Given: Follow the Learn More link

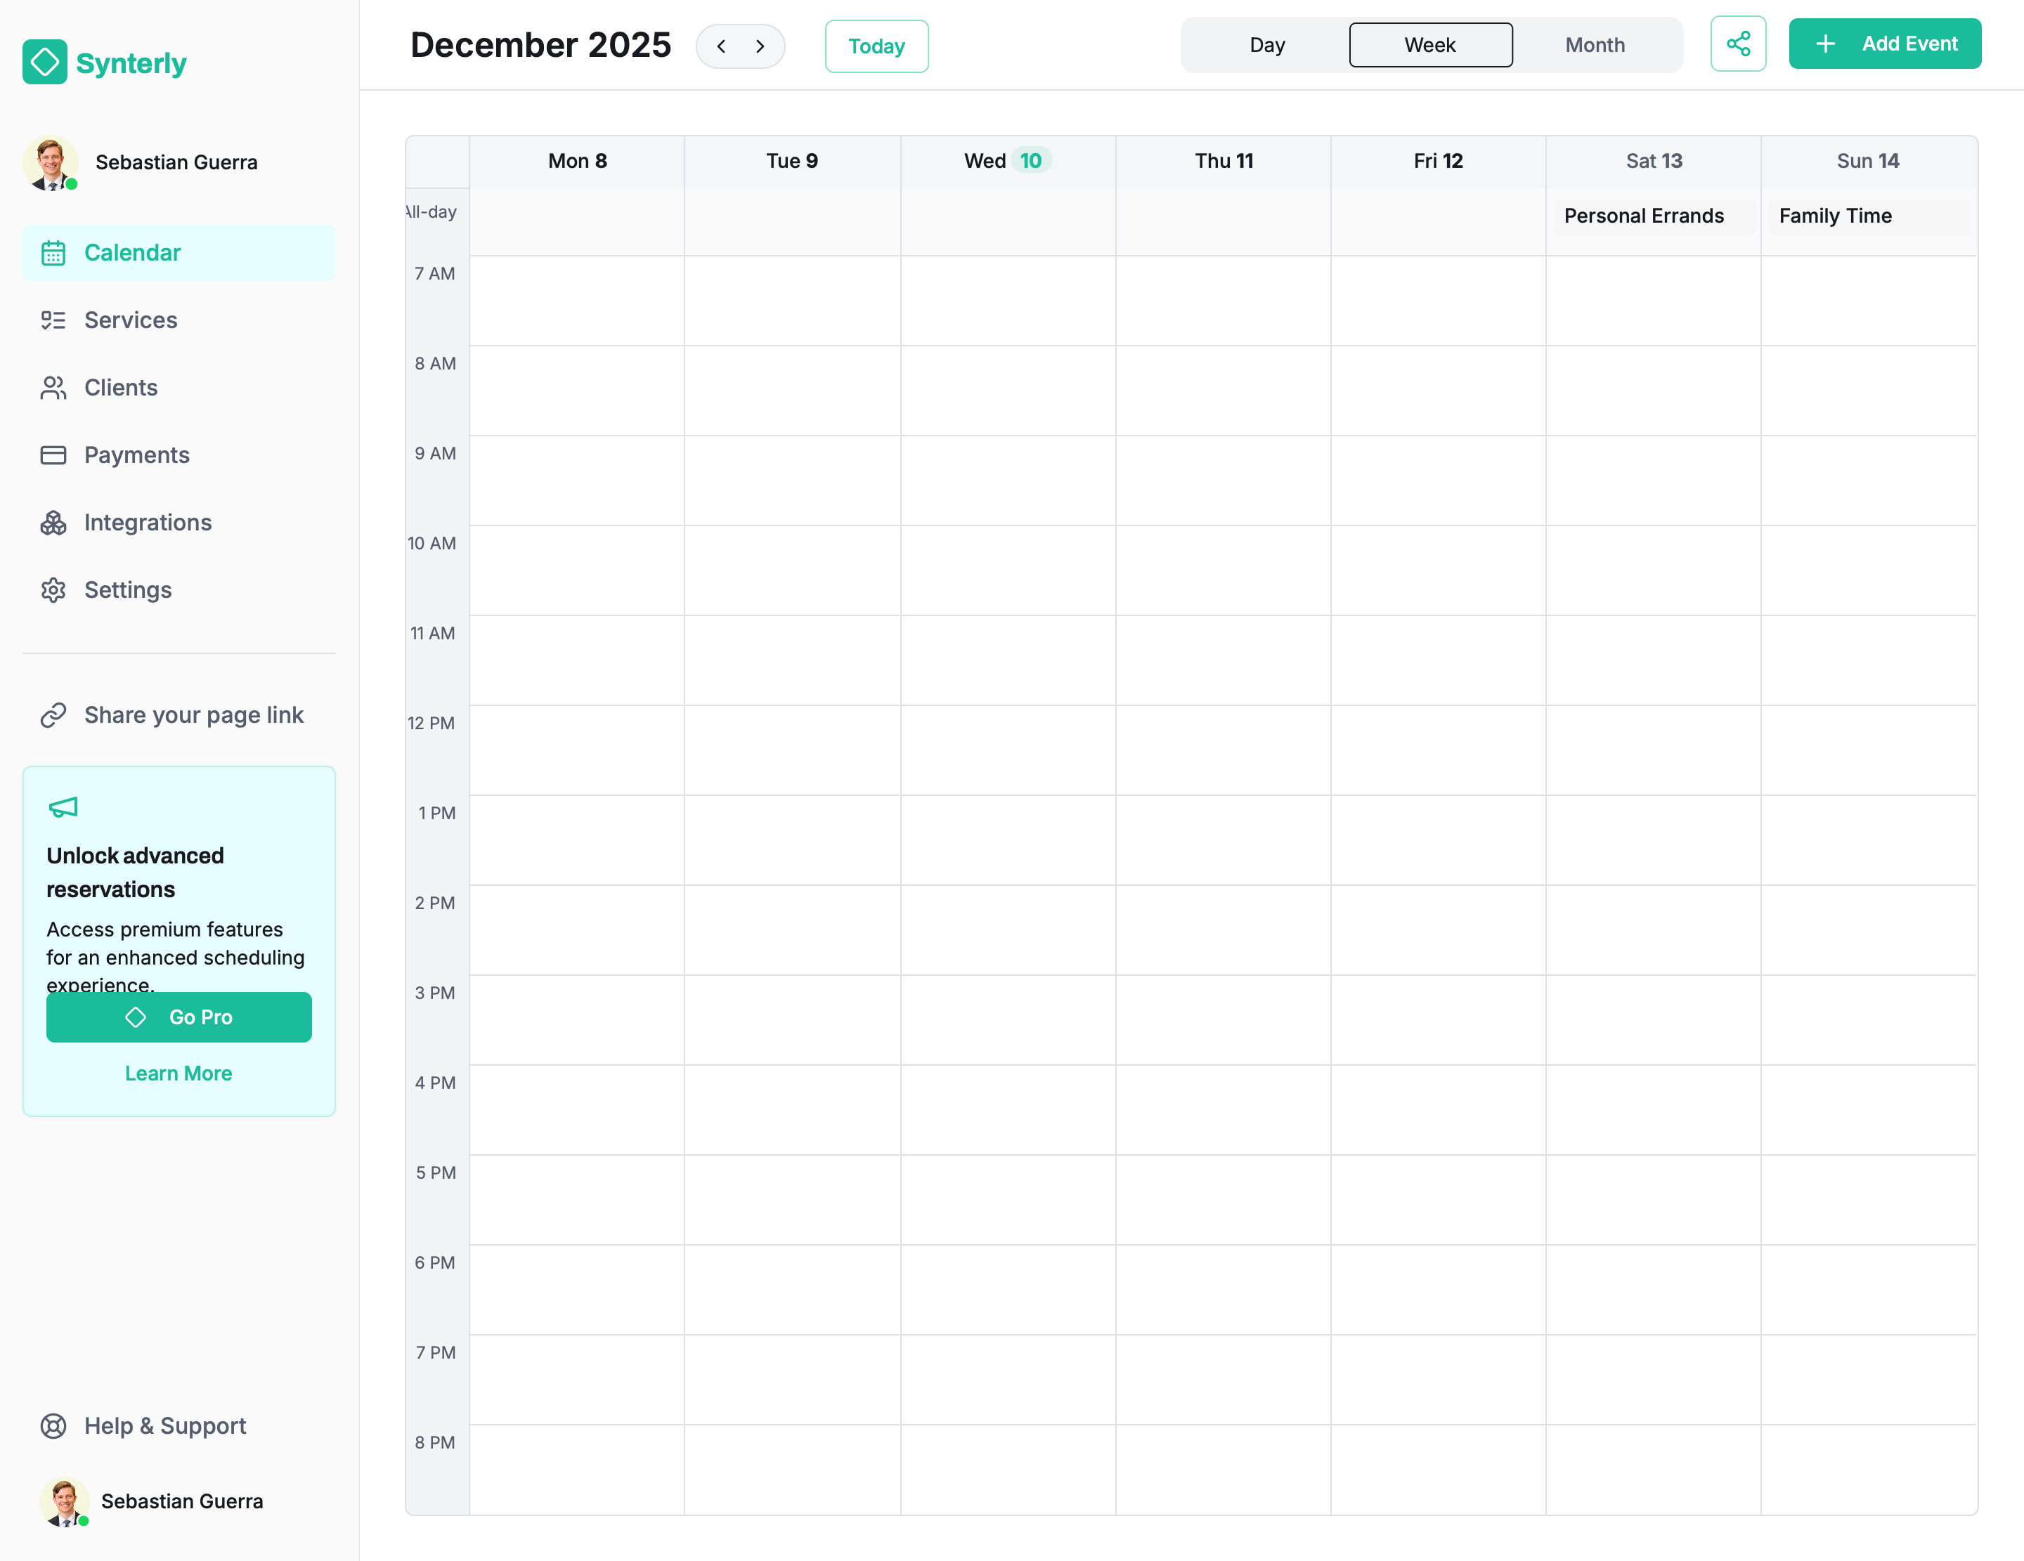Looking at the screenshot, I should (179, 1073).
